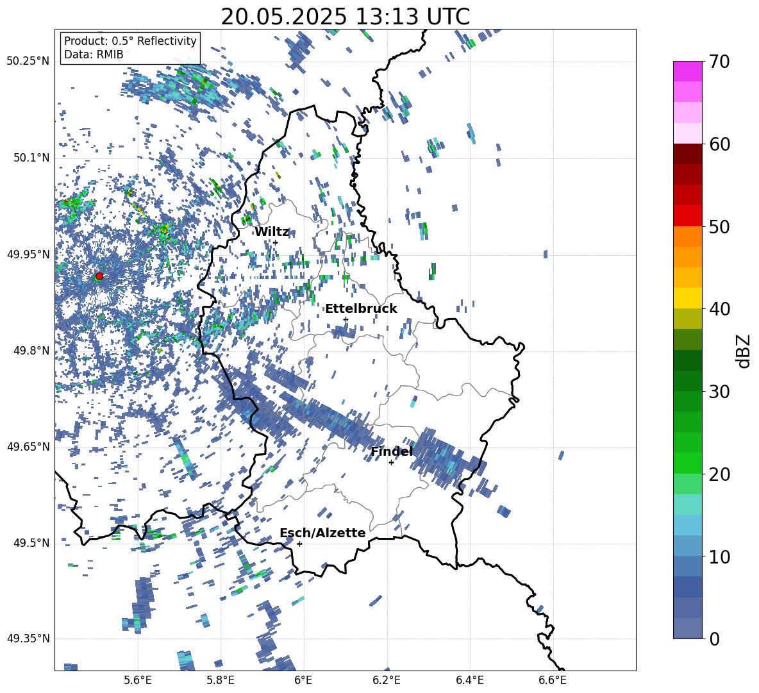Click the colorbar tick label 60
Viewport: 759px width, 693px height.
tap(719, 144)
